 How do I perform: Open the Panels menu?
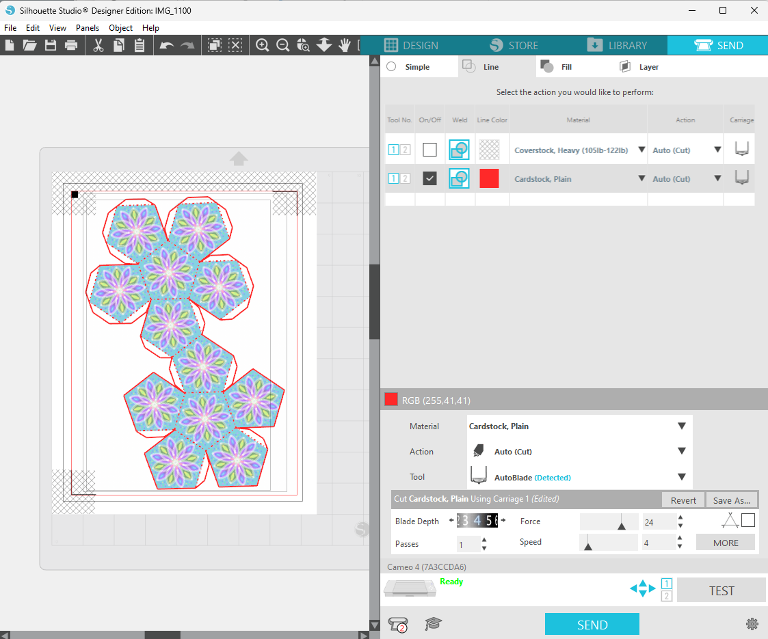coord(88,28)
